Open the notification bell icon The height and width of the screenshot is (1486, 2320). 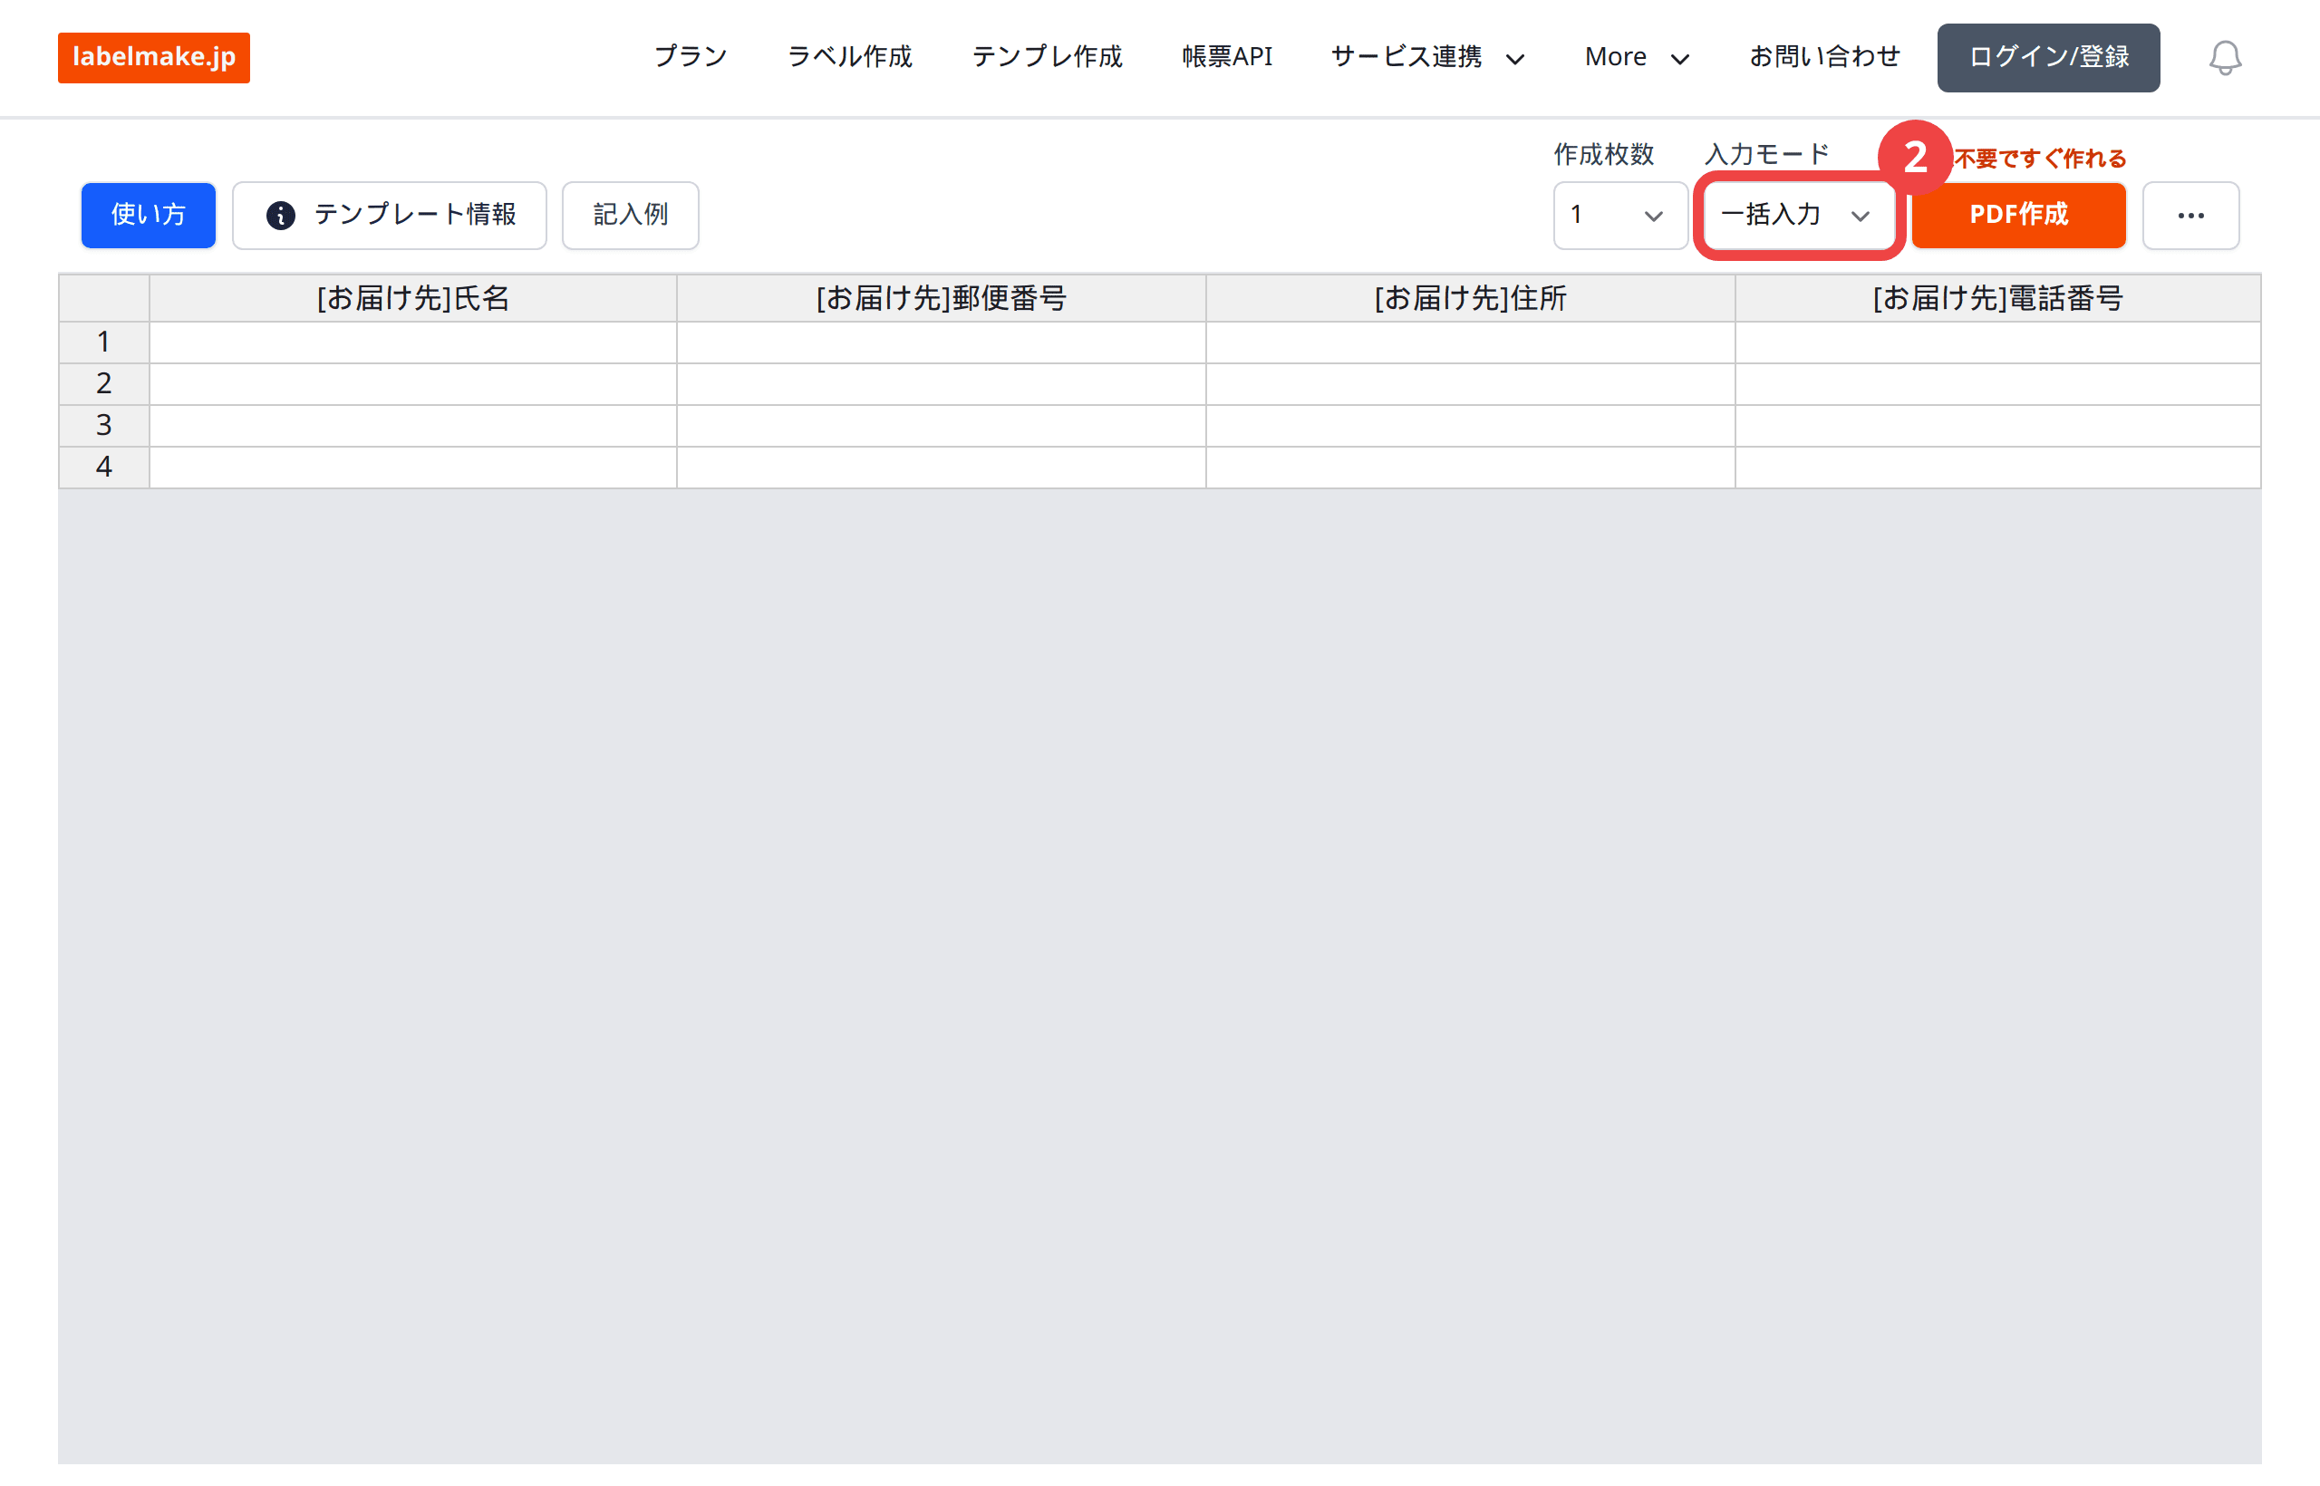[2225, 58]
